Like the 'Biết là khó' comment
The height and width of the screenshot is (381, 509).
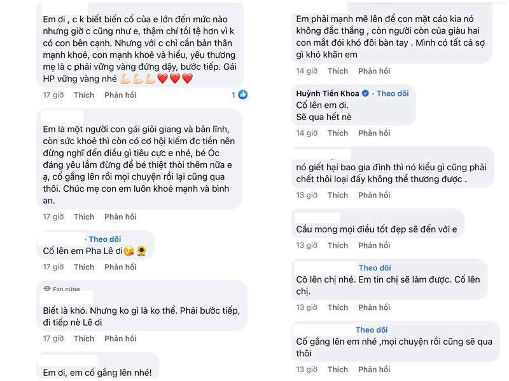click(84, 338)
